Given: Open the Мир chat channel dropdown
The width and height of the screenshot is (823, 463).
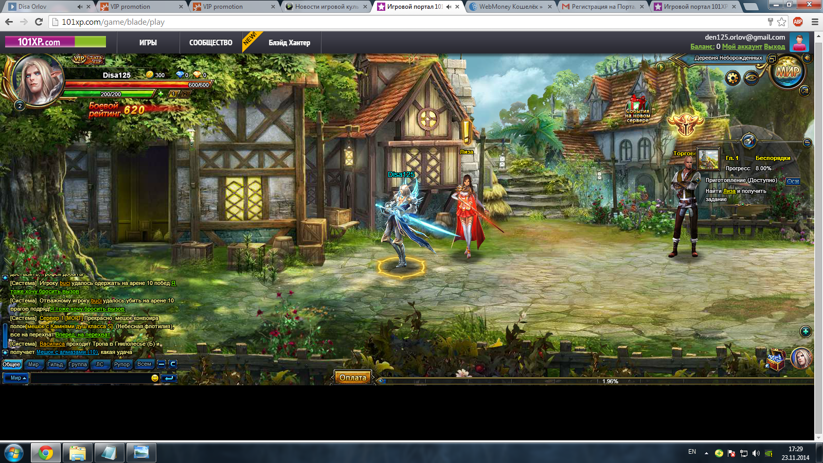Looking at the screenshot, I should (x=16, y=378).
